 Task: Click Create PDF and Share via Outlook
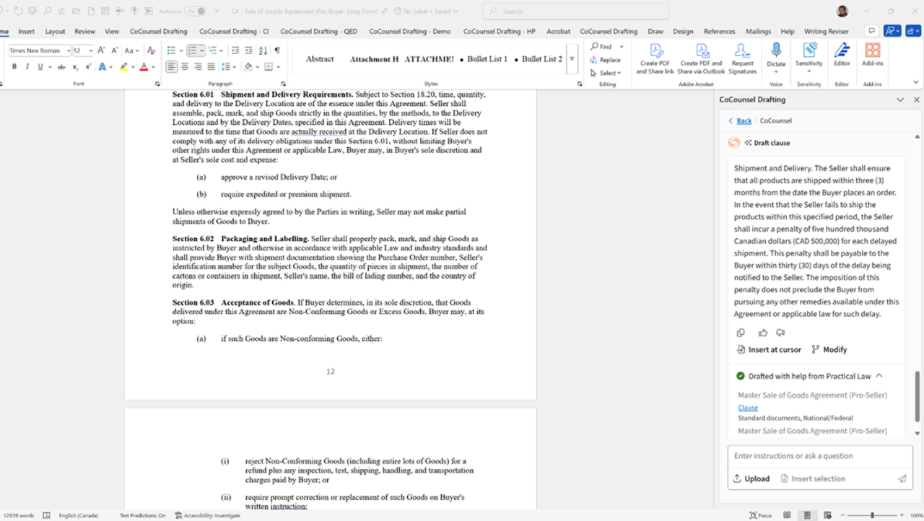point(701,58)
